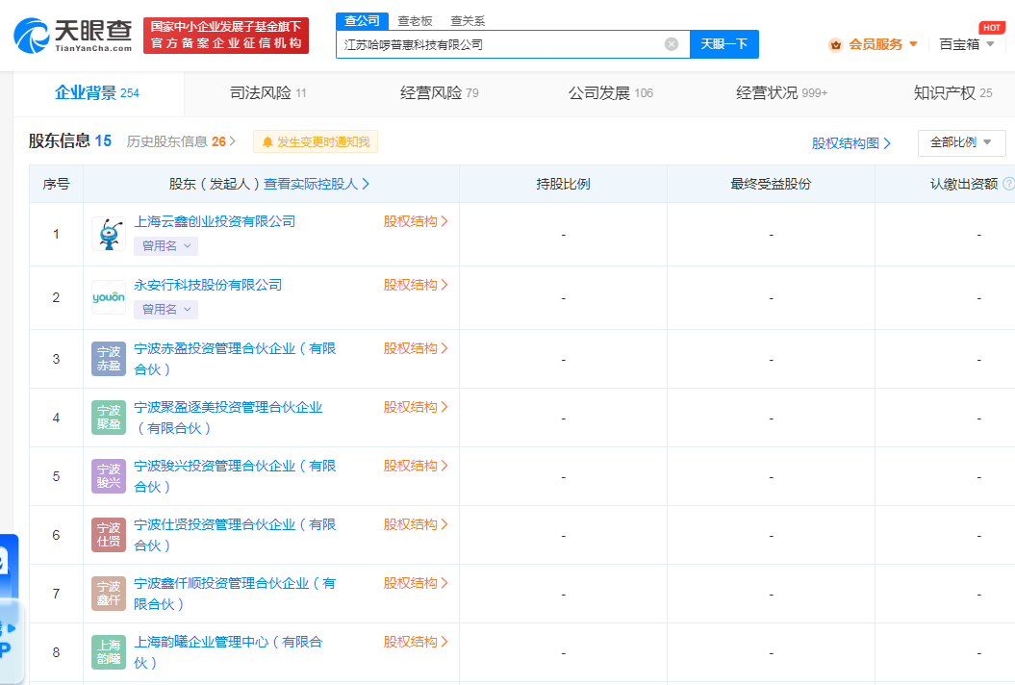Click the 宁波仕贤 avatar badge
The image size is (1015, 685).
coord(109,535)
